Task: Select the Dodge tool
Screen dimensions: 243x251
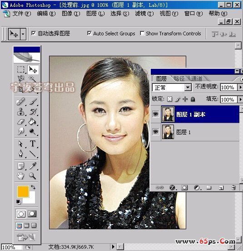Action: (33, 131)
